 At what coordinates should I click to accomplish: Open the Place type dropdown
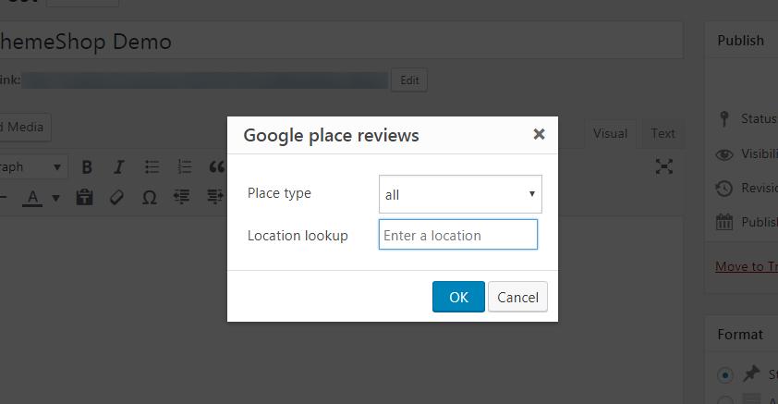(460, 194)
